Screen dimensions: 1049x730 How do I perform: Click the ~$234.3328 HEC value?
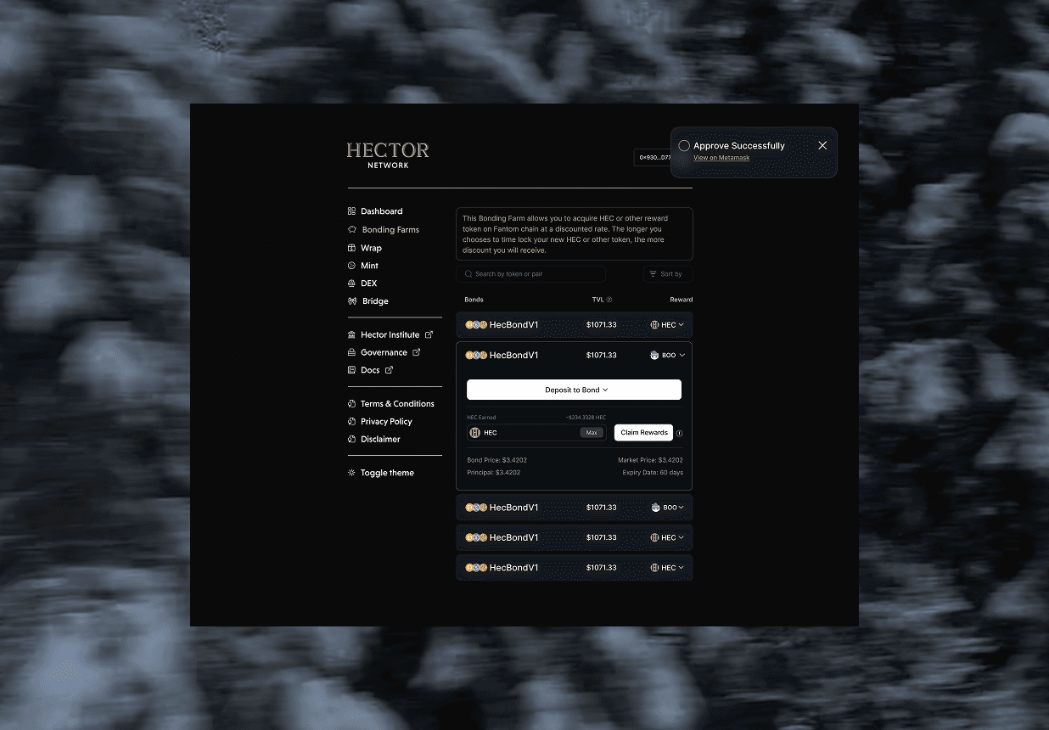(586, 418)
